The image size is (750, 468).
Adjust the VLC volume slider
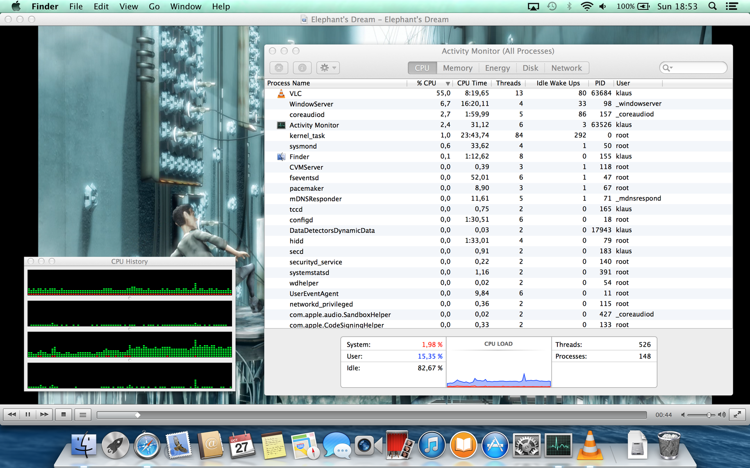pos(701,415)
